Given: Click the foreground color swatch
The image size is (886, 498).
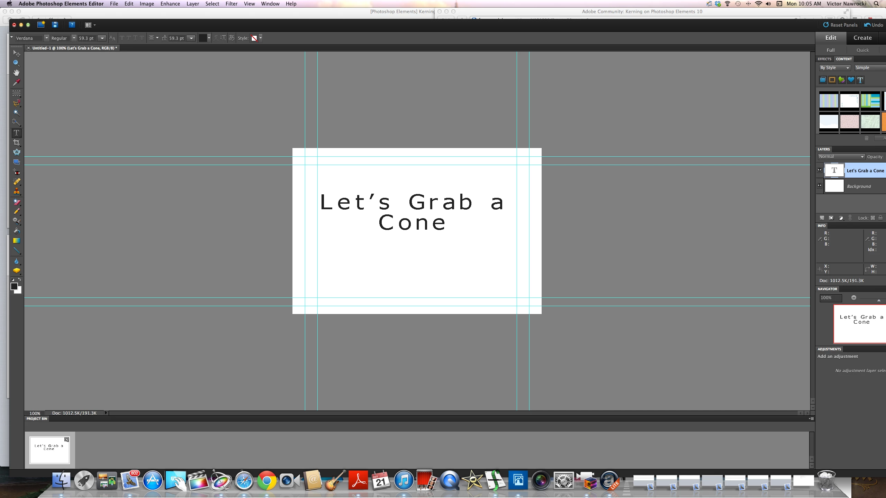Looking at the screenshot, I should (14, 286).
